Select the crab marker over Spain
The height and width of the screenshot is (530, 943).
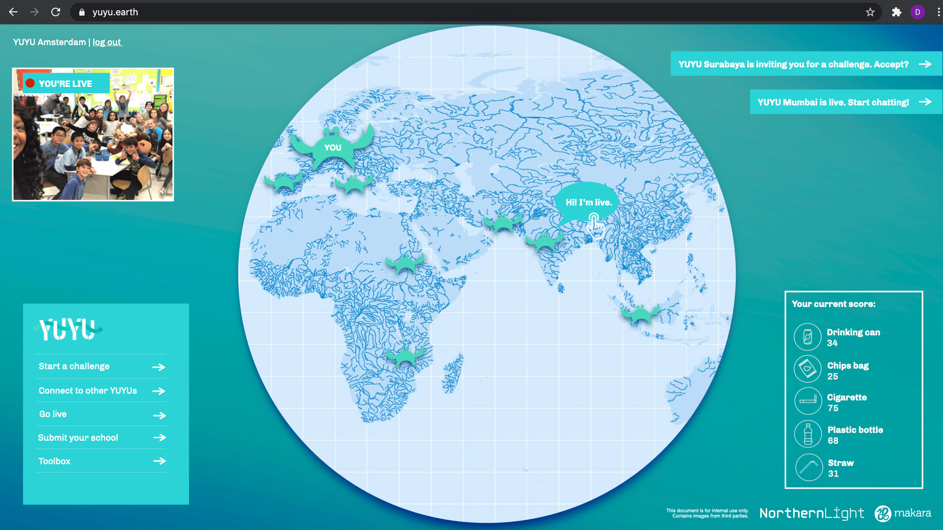(283, 182)
